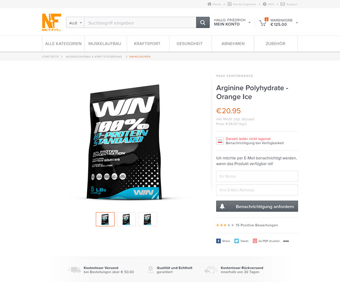The image size is (340, 285).
Task: Open Support envelope icon
Action: click(x=283, y=4)
